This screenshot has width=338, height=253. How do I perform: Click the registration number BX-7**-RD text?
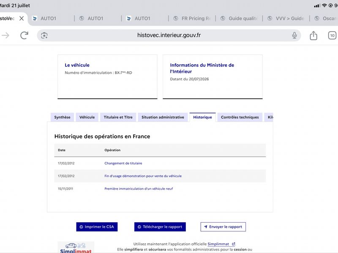pos(123,73)
